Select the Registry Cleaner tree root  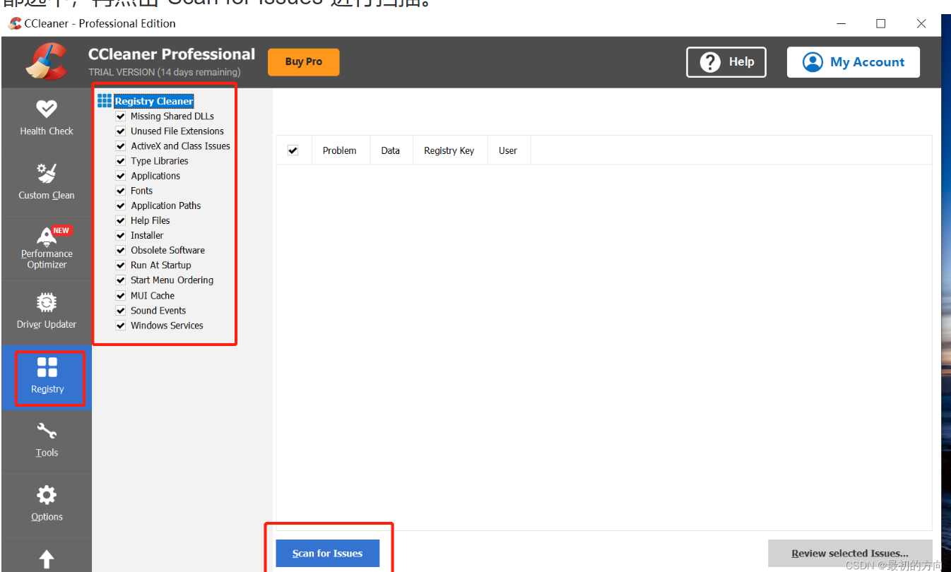point(154,102)
